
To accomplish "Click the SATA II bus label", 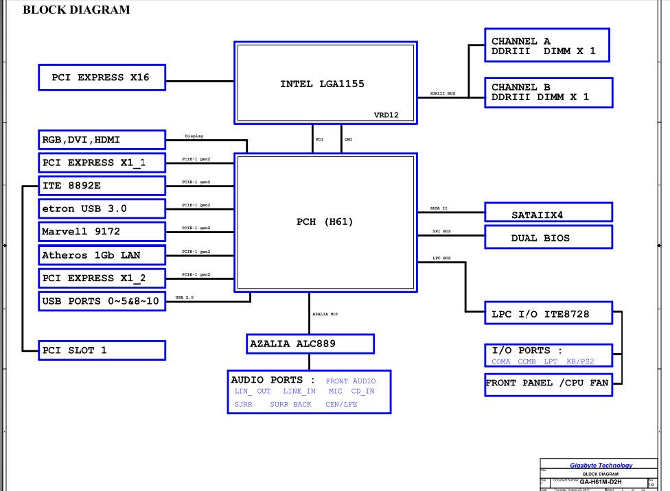I will click(439, 208).
